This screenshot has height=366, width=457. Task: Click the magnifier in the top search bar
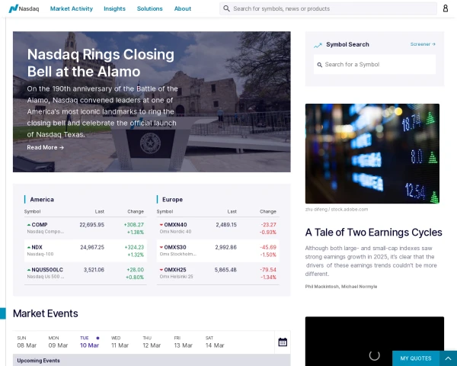pos(226,8)
